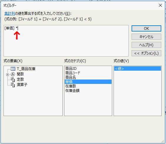Choose 商品名 in category list
This screenshot has width=166, height=144.
(x=88, y=77)
